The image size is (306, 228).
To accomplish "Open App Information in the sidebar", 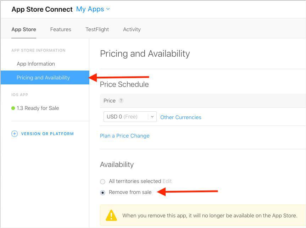I will click(x=36, y=64).
